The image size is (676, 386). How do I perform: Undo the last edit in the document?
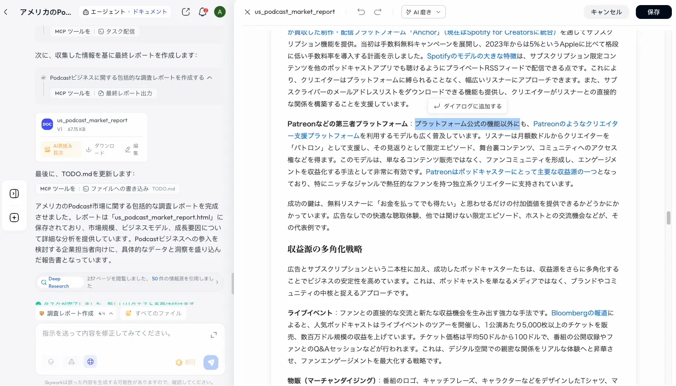click(361, 12)
